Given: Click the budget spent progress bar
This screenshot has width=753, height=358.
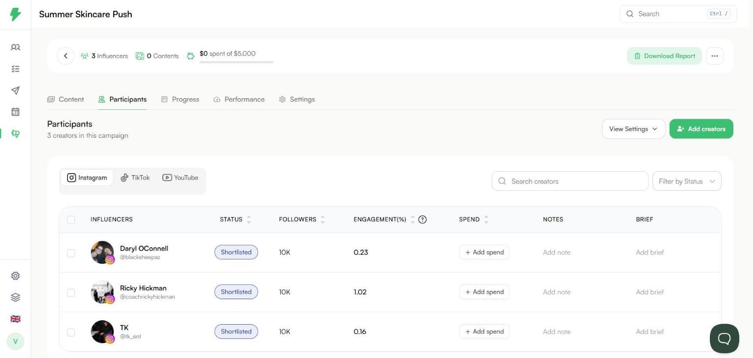Looking at the screenshot, I should click(236, 62).
